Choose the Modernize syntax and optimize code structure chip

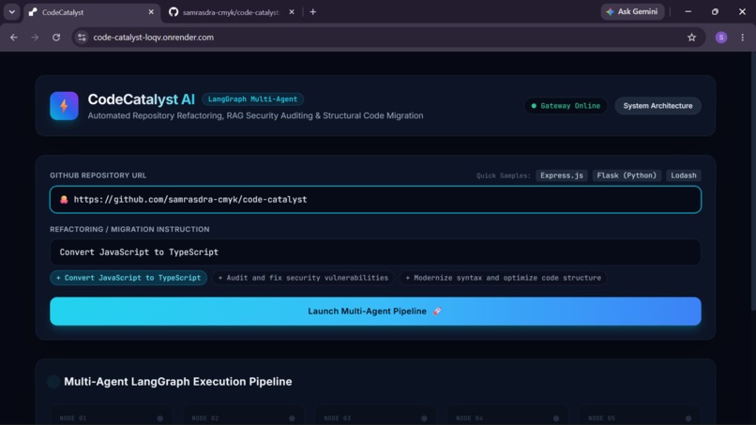[x=503, y=278]
